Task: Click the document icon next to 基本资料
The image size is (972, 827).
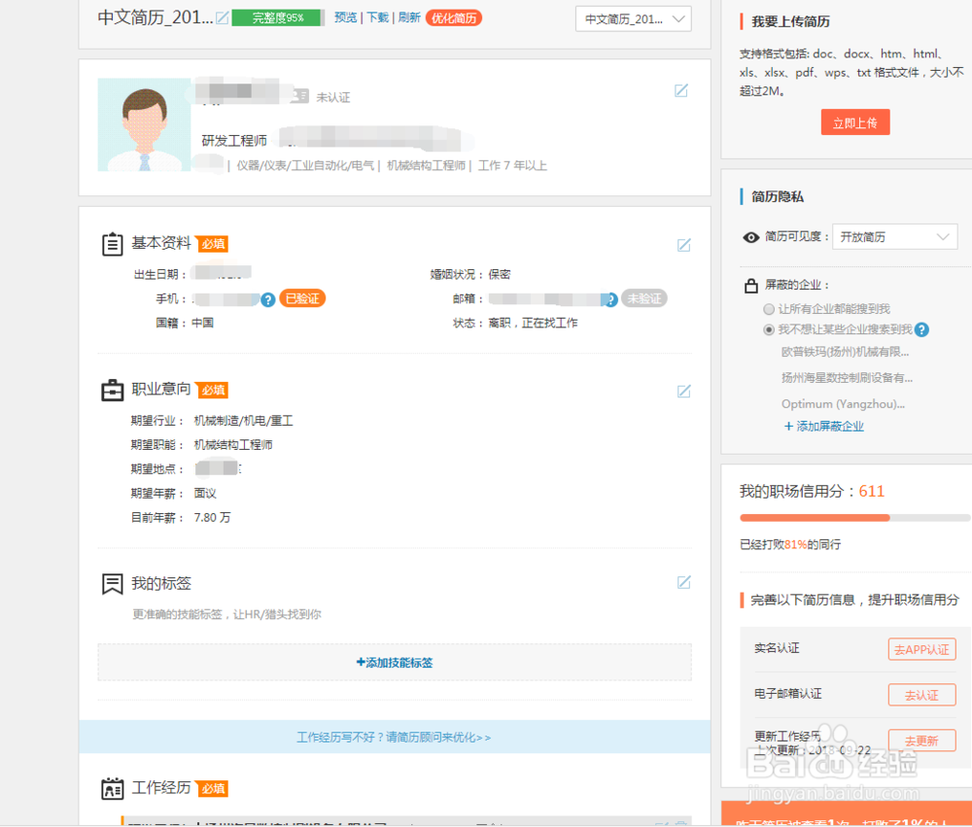Action: coord(112,243)
